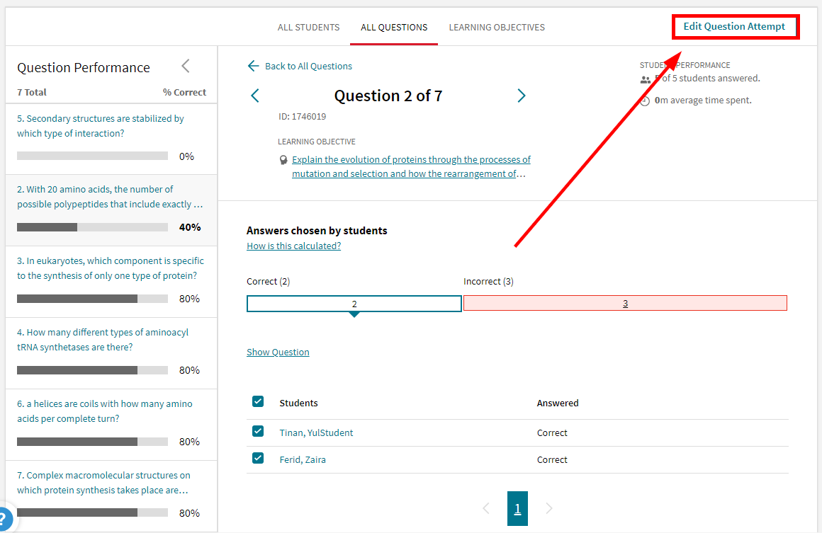This screenshot has width=822, height=533.
Task: Switch to the ALL STUDENTS tab
Action: [x=308, y=27]
